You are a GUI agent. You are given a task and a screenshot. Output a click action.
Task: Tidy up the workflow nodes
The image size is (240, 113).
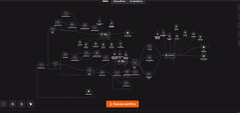click(x=31, y=104)
